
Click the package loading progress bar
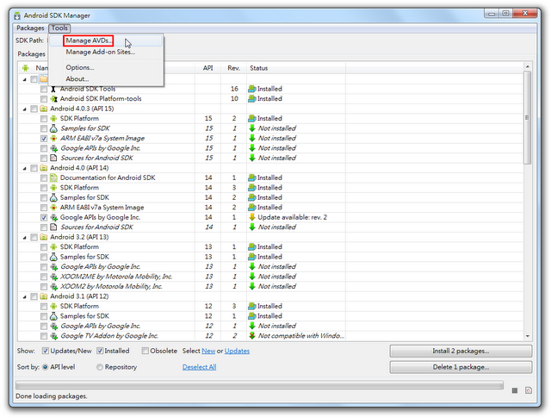click(x=259, y=385)
